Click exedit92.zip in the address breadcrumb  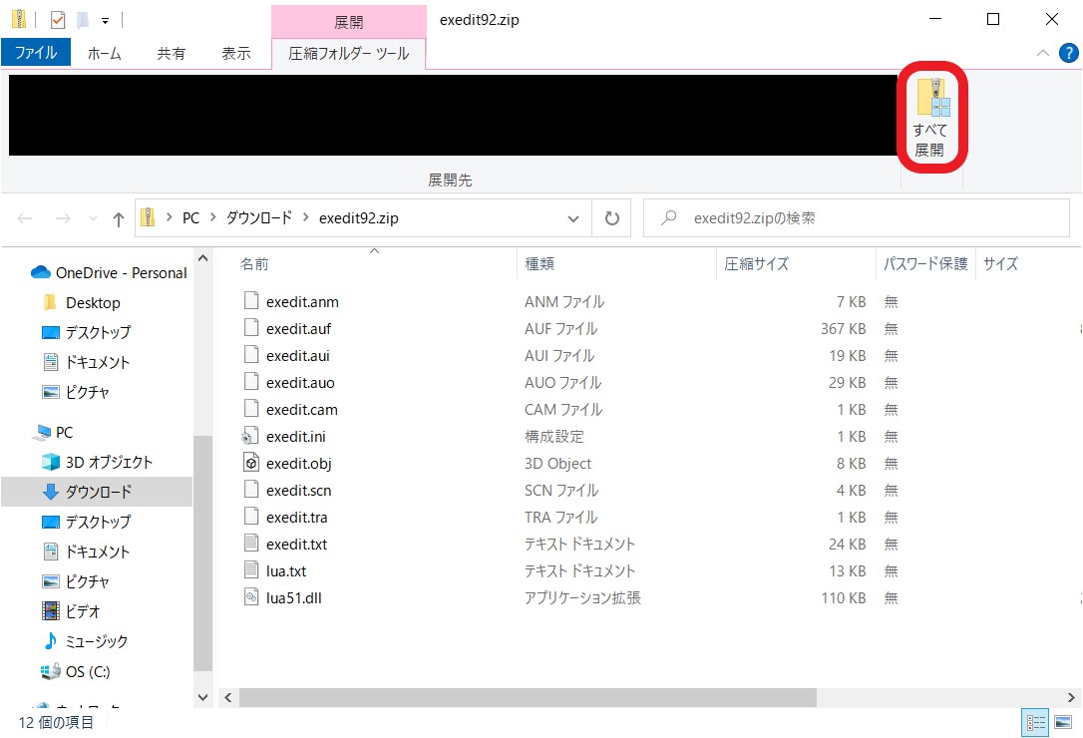point(358,218)
